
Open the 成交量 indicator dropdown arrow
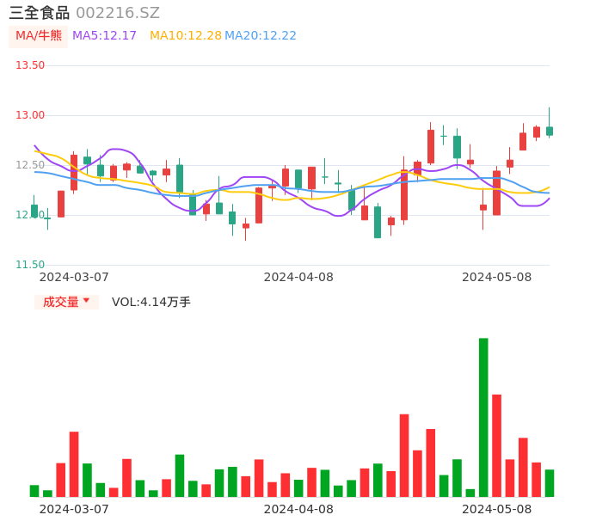click(x=86, y=301)
